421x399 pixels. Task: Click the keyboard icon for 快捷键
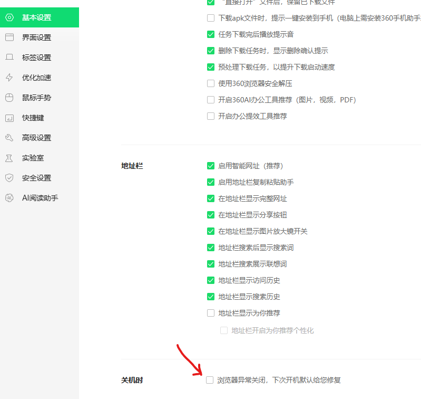pyautogui.click(x=9, y=118)
